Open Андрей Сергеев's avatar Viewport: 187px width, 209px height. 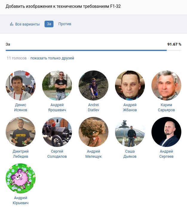click(166, 132)
